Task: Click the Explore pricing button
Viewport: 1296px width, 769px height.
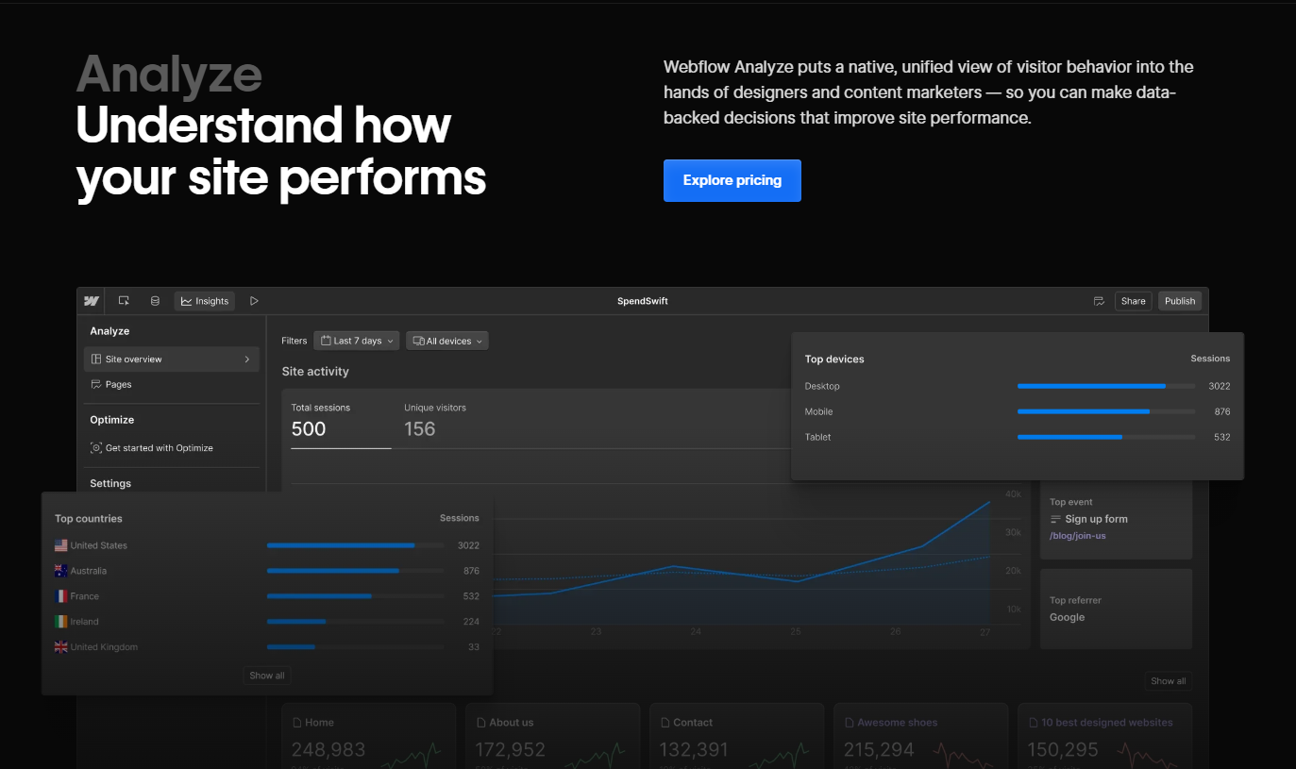Action: (x=732, y=180)
